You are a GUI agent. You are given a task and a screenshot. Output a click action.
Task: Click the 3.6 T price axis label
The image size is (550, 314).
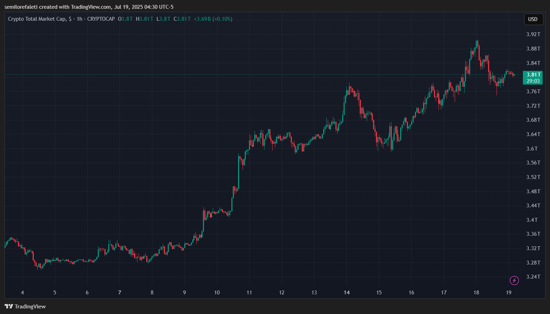pos(532,149)
